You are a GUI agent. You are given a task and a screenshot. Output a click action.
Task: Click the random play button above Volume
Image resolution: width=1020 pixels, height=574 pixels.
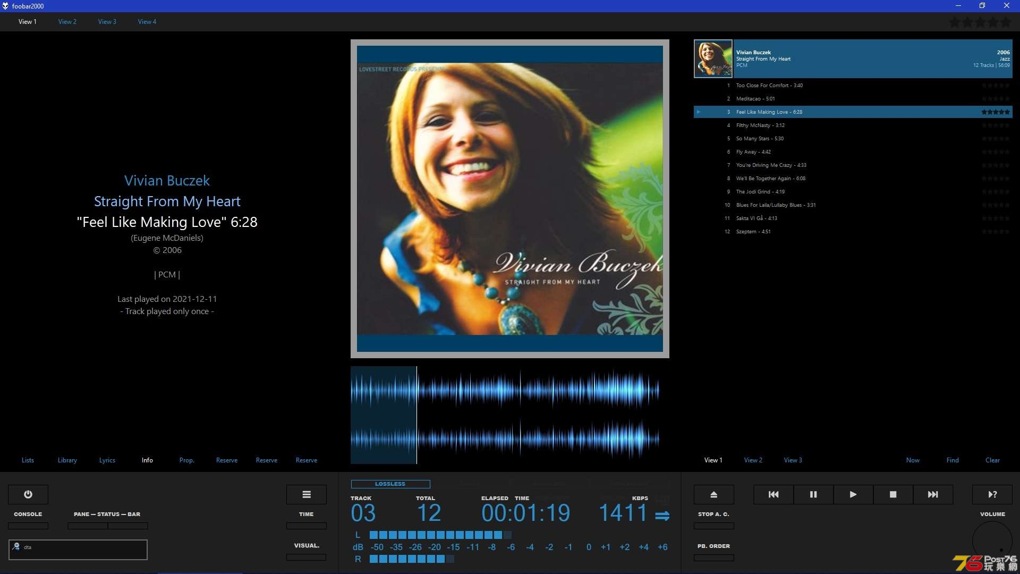click(992, 494)
